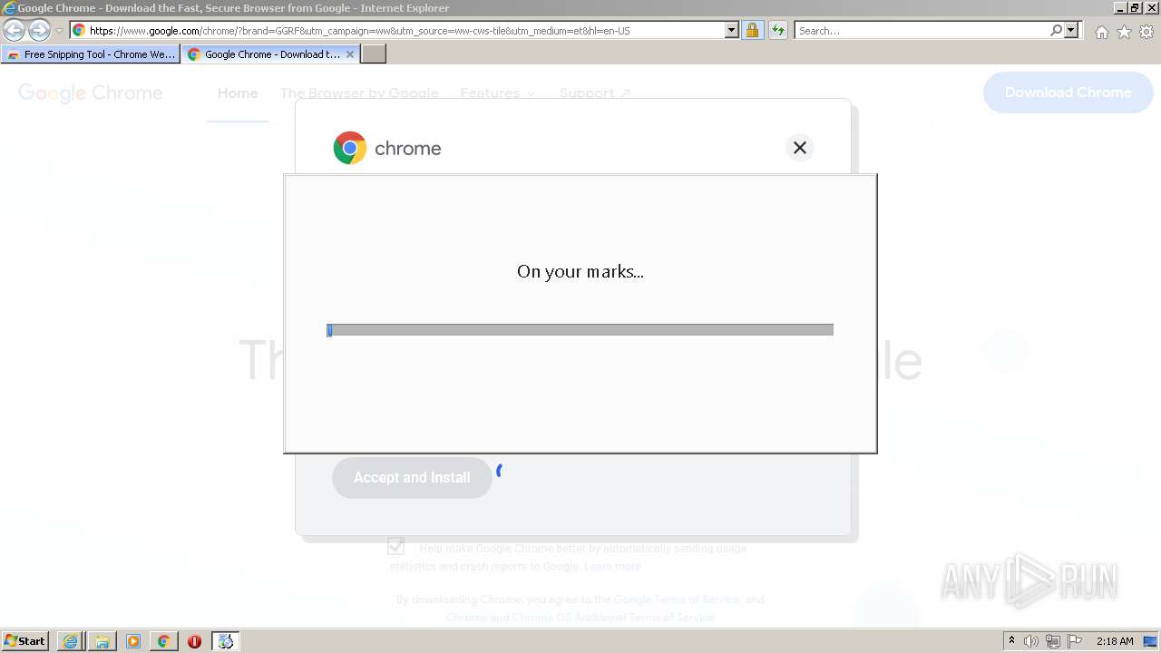Toggle usage statistics checkbox

395,546
